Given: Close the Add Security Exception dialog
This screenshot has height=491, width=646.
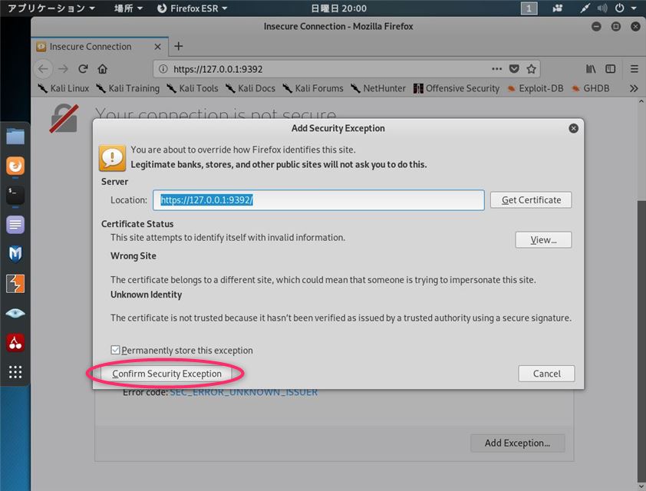Looking at the screenshot, I should tap(573, 129).
